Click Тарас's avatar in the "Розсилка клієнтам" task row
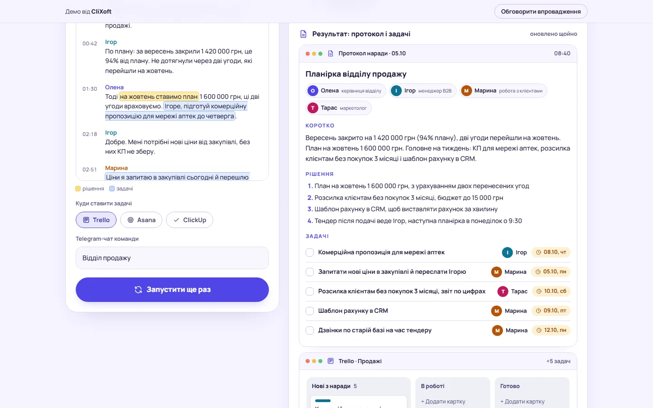653x408 pixels. (x=503, y=291)
